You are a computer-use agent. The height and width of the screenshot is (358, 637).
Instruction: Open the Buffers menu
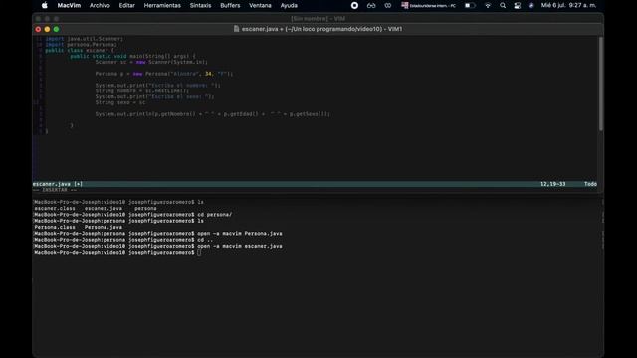click(x=230, y=5)
